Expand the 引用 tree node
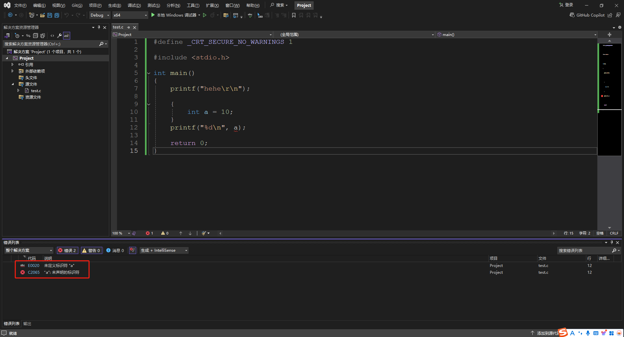The height and width of the screenshot is (337, 624). pyautogui.click(x=12, y=65)
